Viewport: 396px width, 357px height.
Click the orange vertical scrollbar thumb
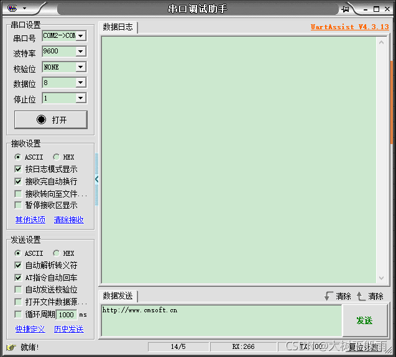pyautogui.click(x=392, y=102)
